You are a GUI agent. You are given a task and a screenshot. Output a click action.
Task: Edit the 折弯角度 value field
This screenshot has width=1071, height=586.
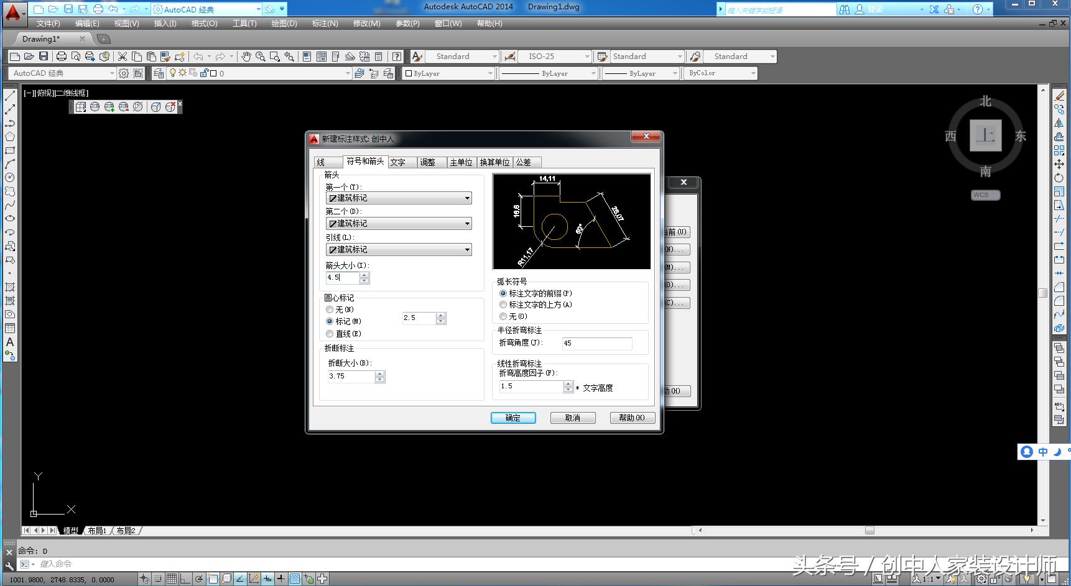[x=596, y=343]
